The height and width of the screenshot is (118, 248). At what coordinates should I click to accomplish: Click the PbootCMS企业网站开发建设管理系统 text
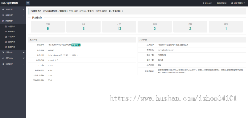pos(173,45)
